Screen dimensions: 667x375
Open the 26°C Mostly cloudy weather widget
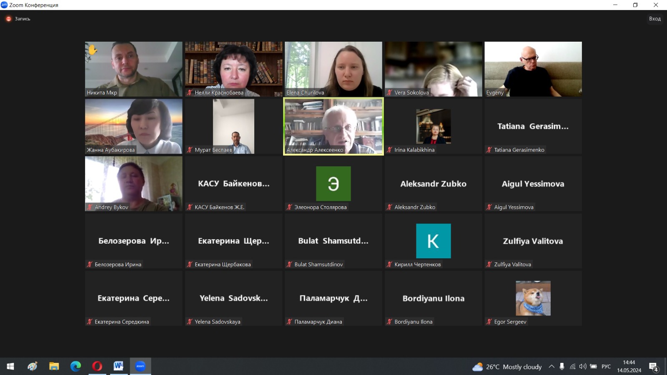[507, 367]
